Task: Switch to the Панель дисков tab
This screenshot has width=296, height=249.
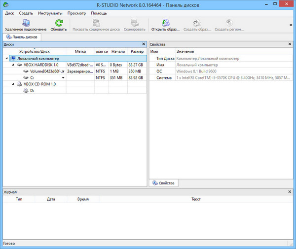Action: pyautogui.click(x=22, y=37)
